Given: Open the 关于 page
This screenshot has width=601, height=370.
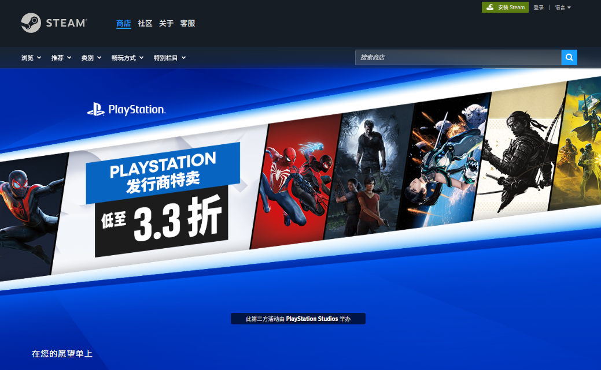Looking at the screenshot, I should pyautogui.click(x=166, y=23).
